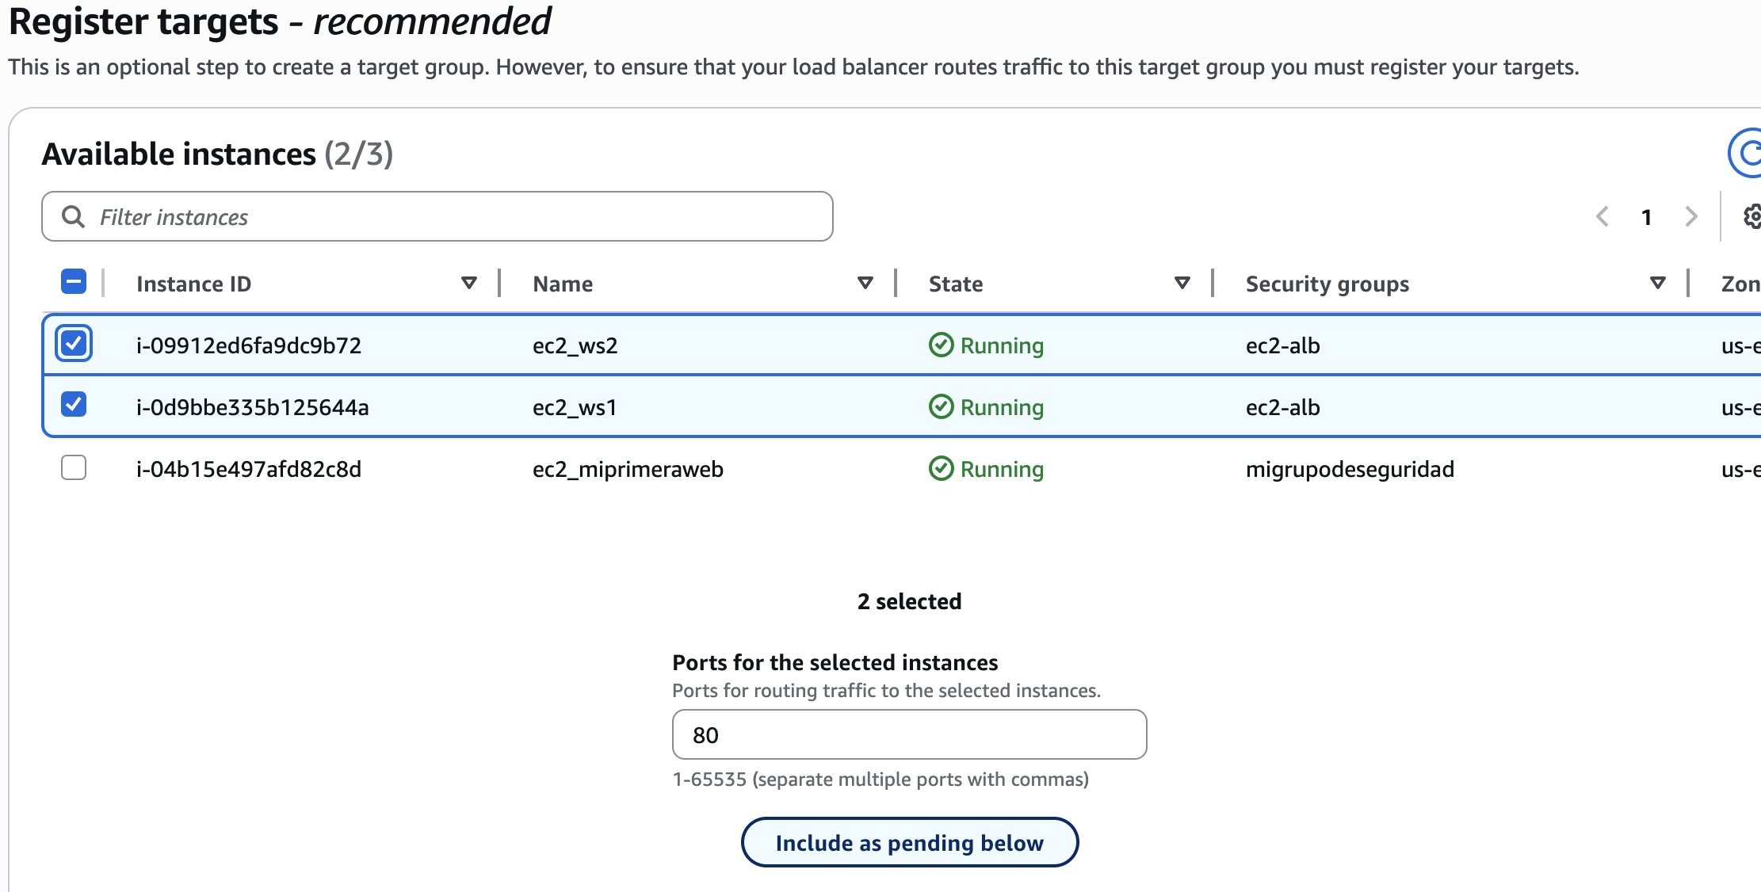
Task: Go to previous page arrow
Action: click(x=1602, y=216)
